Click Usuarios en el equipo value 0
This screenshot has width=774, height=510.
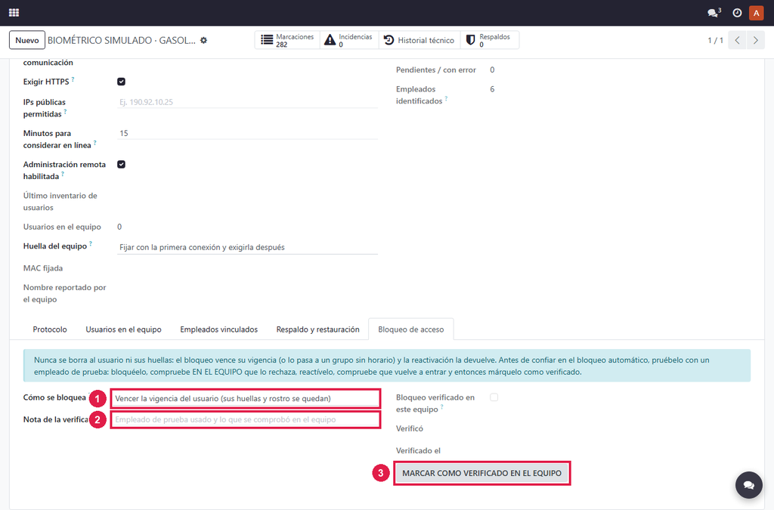pos(119,227)
